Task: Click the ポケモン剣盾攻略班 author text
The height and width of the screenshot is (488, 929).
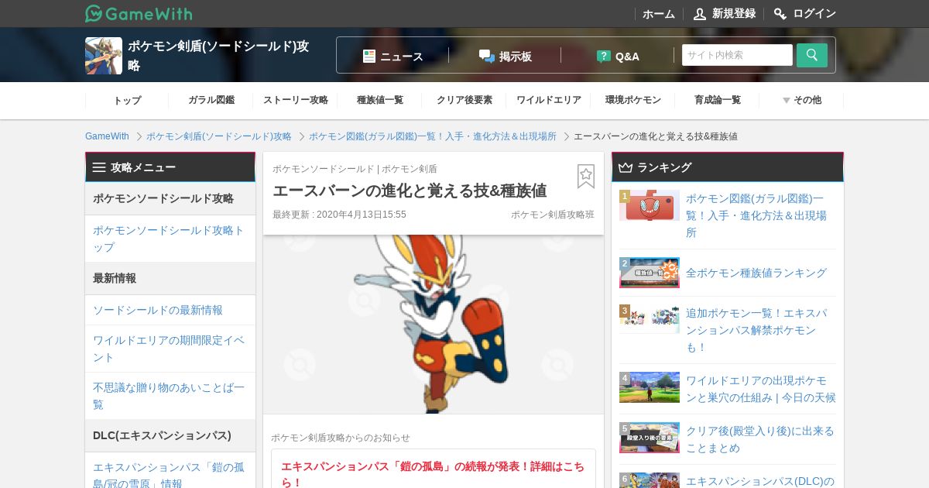Action: tap(553, 215)
